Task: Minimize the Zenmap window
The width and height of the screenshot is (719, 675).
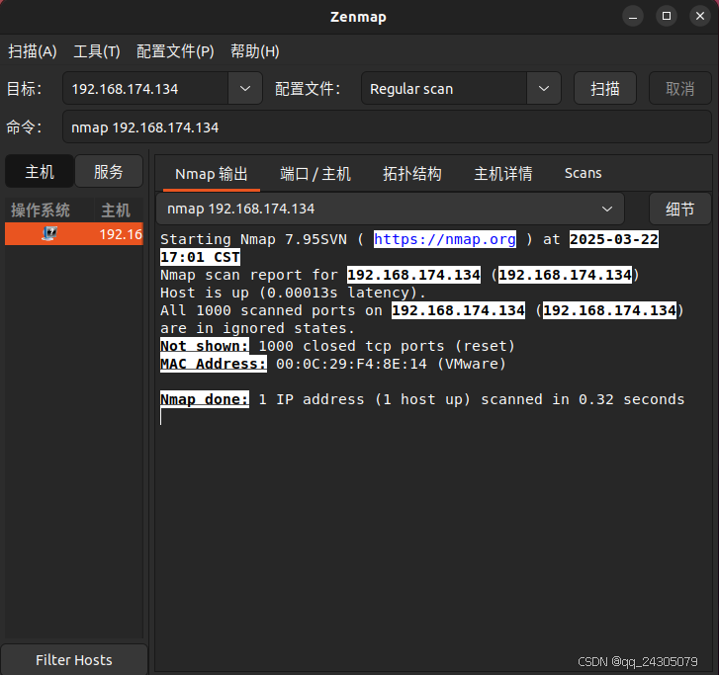Action: pos(633,17)
